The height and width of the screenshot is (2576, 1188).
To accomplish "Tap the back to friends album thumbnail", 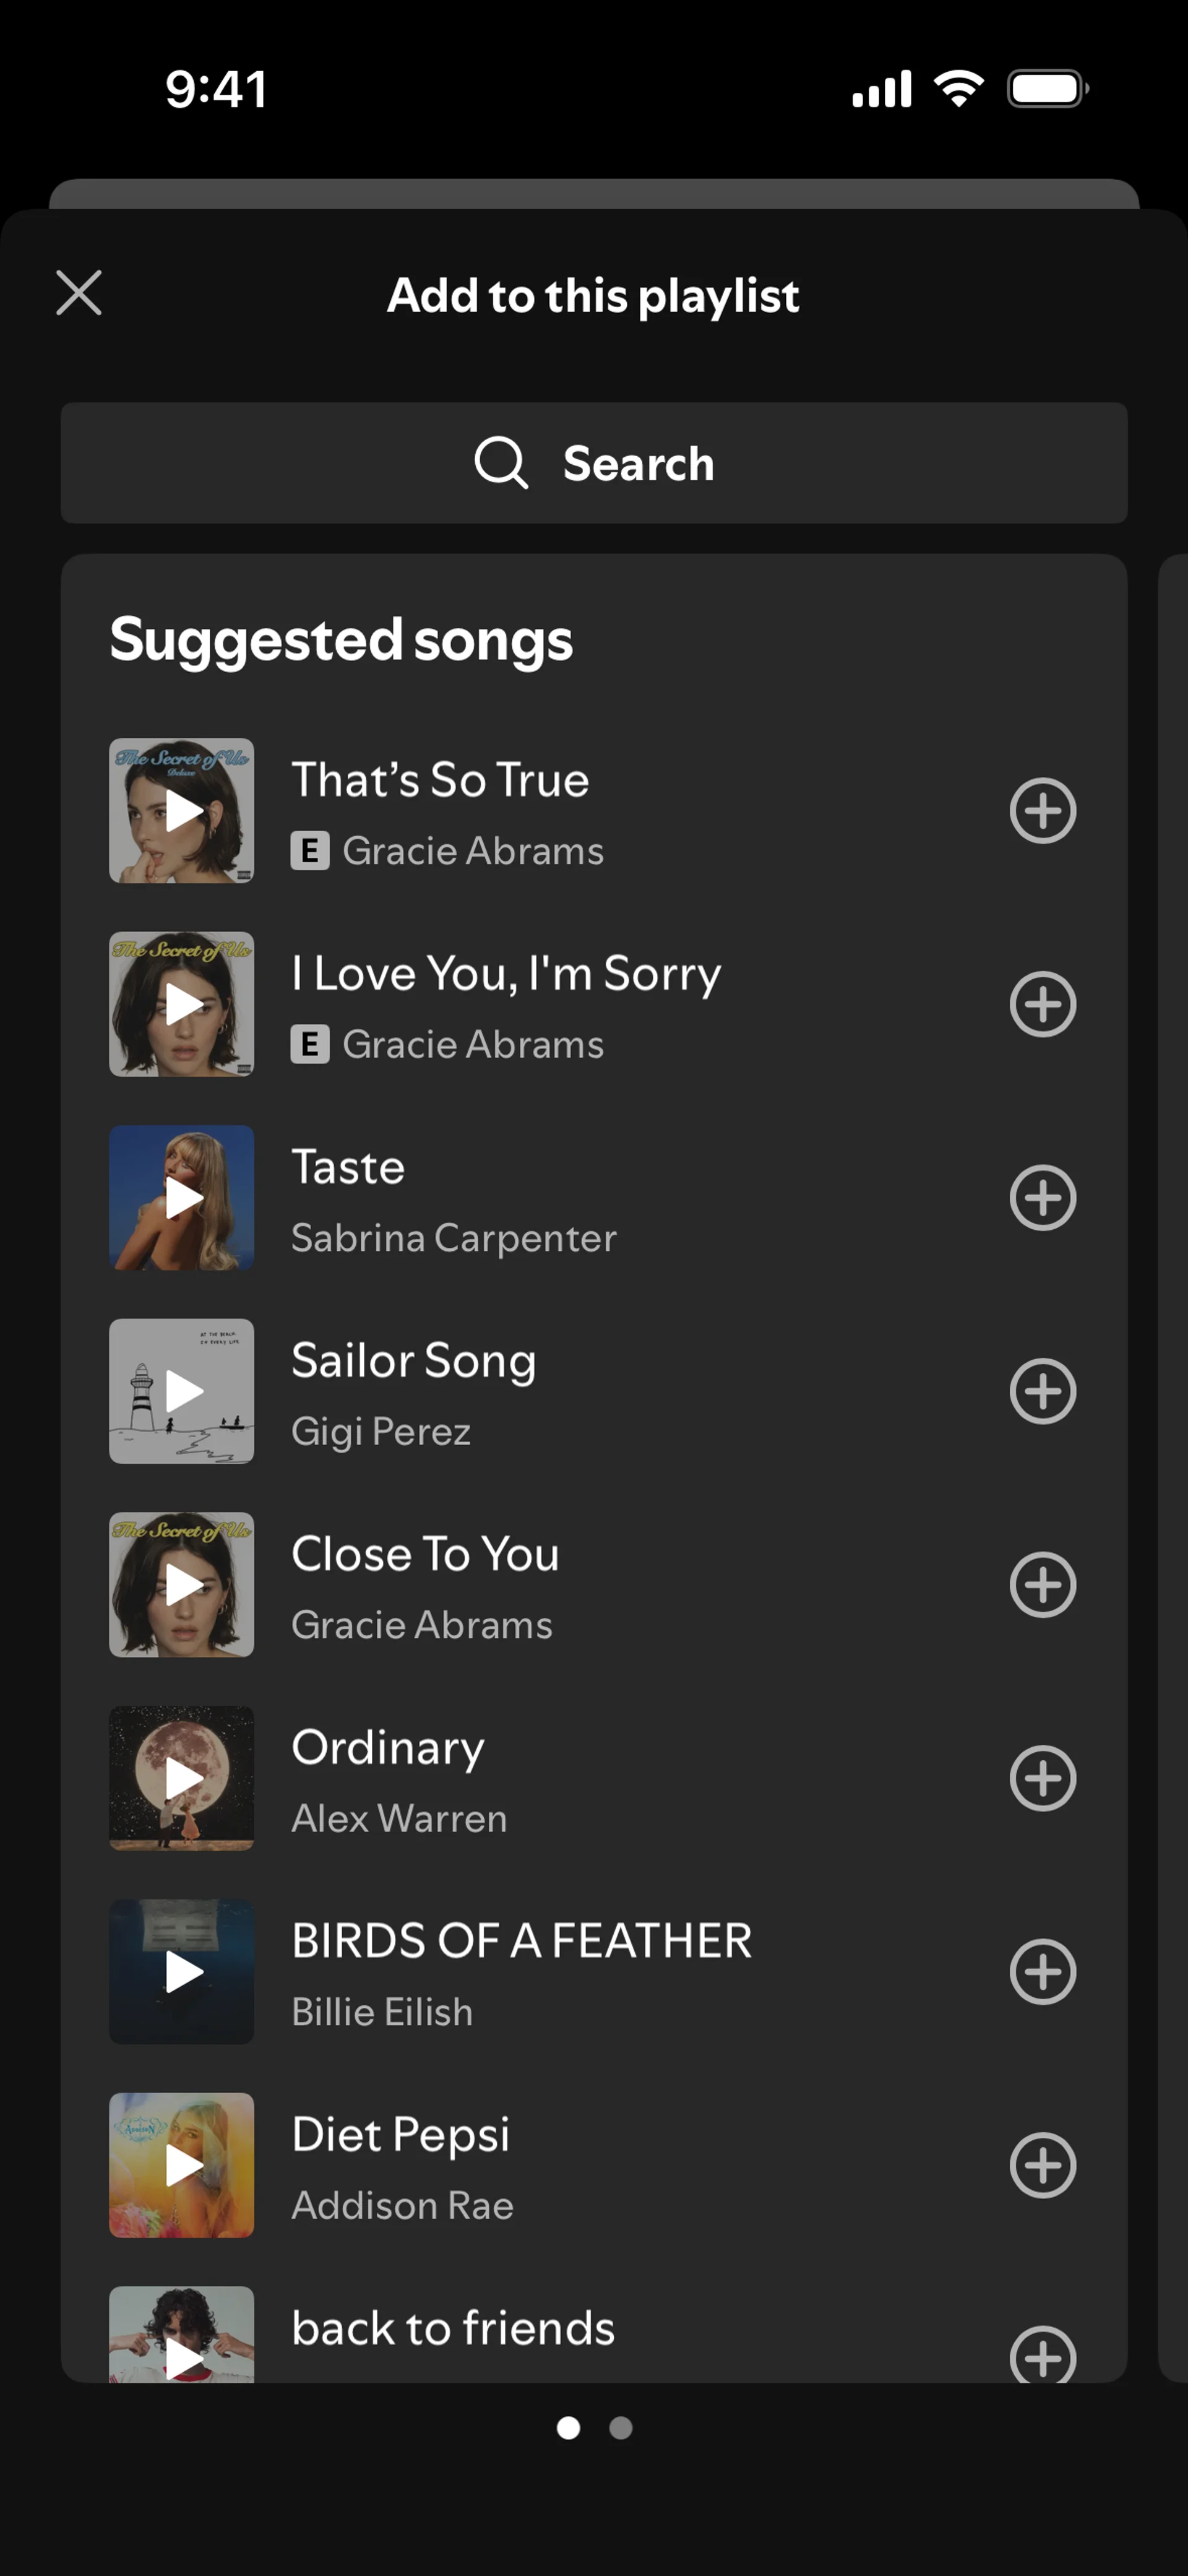I will coord(181,2334).
